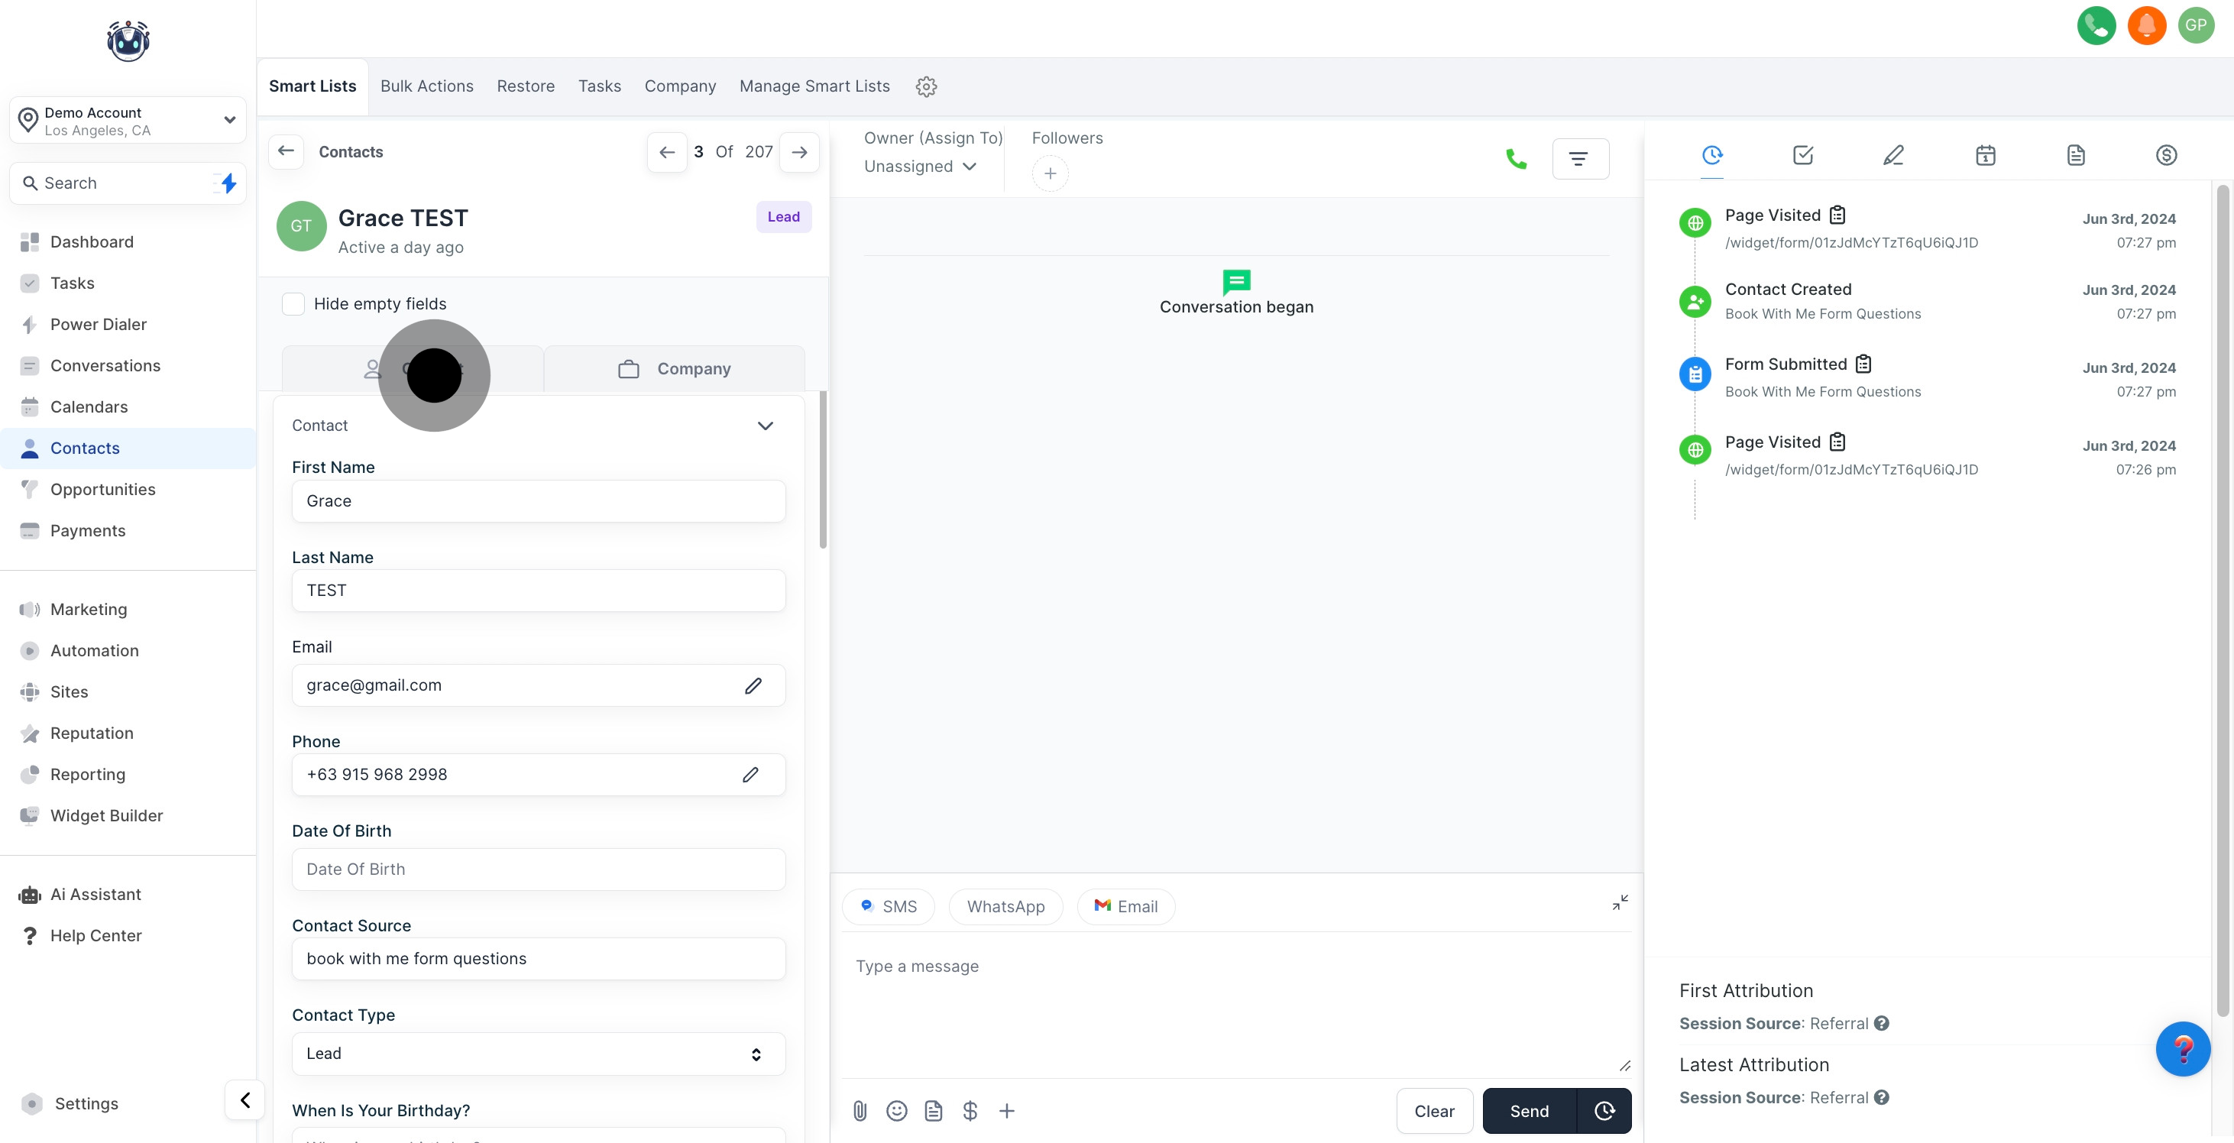Collapse the Contact section chevron
This screenshot has width=2234, height=1143.
coord(765,426)
